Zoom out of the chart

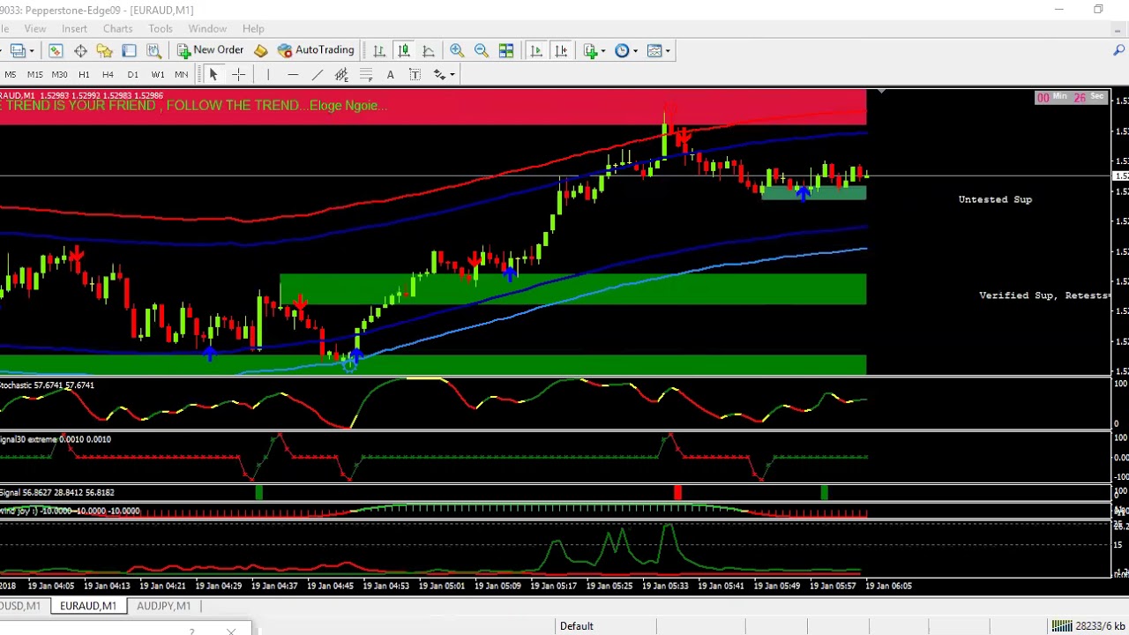pos(482,50)
